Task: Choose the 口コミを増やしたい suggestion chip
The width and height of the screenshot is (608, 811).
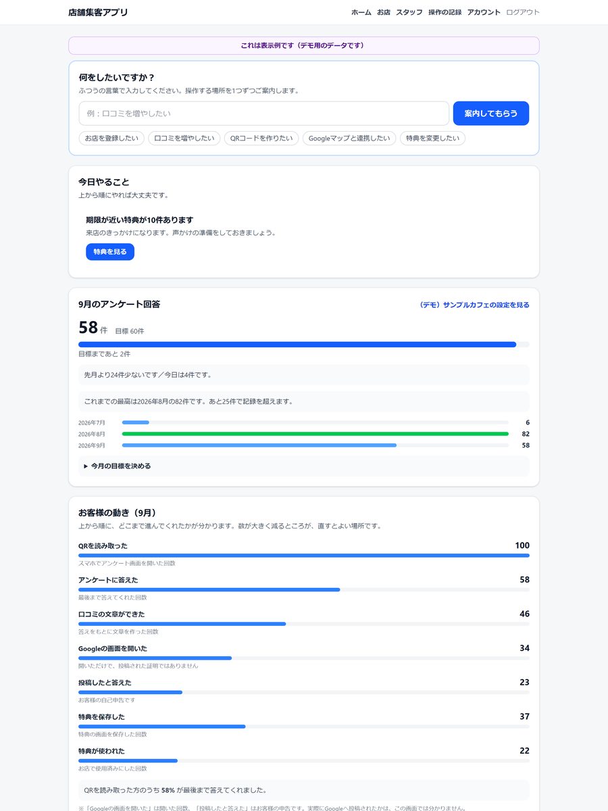Action: click(x=184, y=139)
